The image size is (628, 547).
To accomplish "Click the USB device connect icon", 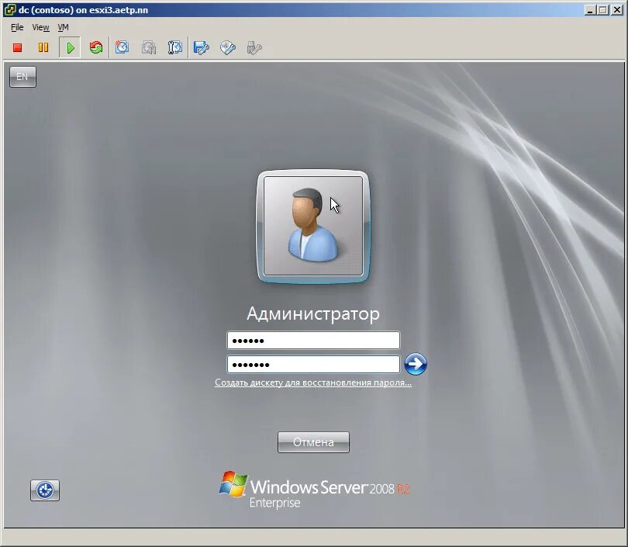I will [x=254, y=47].
